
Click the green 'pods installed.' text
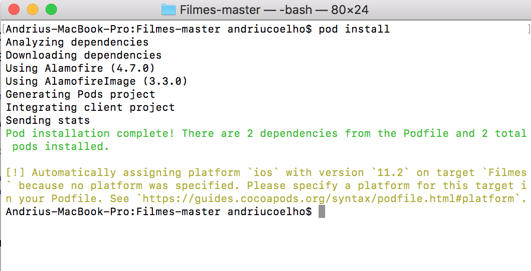pos(61,147)
